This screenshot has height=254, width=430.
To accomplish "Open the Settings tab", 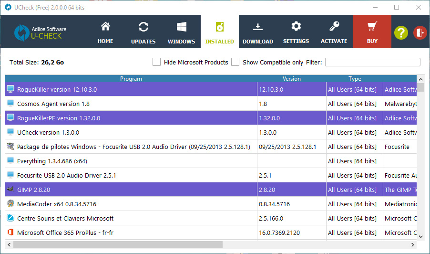I will [296, 32].
